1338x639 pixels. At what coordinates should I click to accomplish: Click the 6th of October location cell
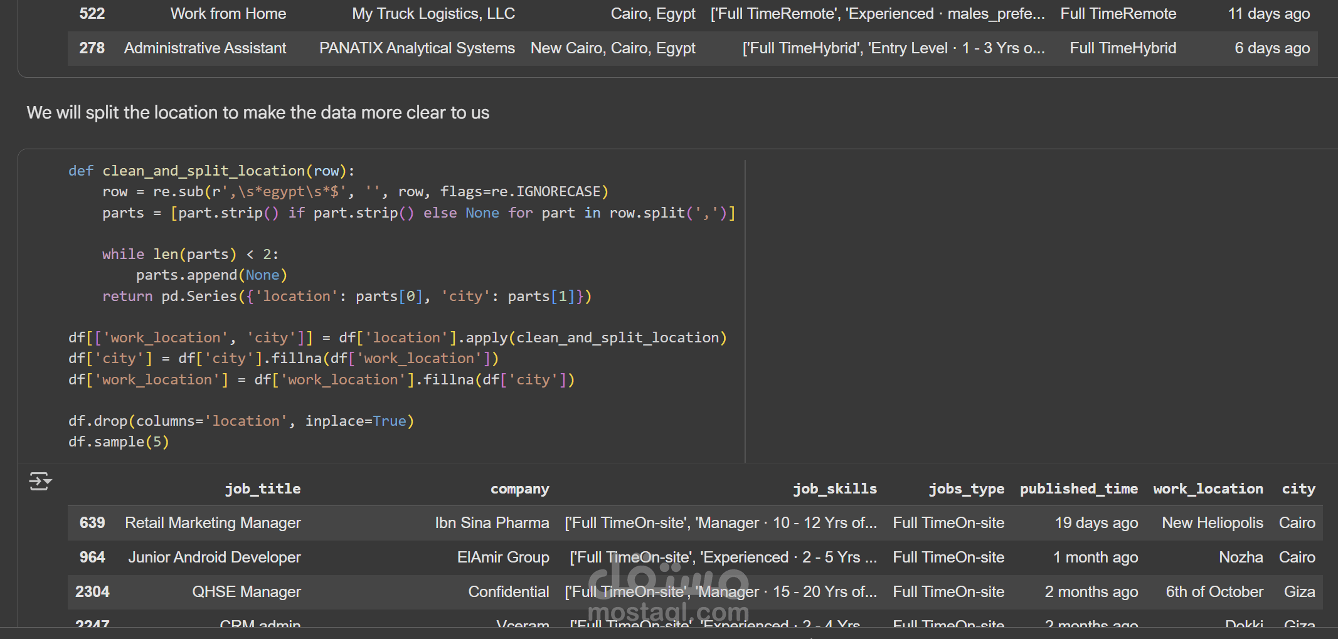pos(1214,592)
